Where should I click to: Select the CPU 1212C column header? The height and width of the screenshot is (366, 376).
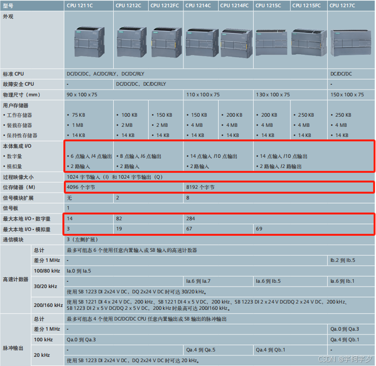[x=131, y=5]
